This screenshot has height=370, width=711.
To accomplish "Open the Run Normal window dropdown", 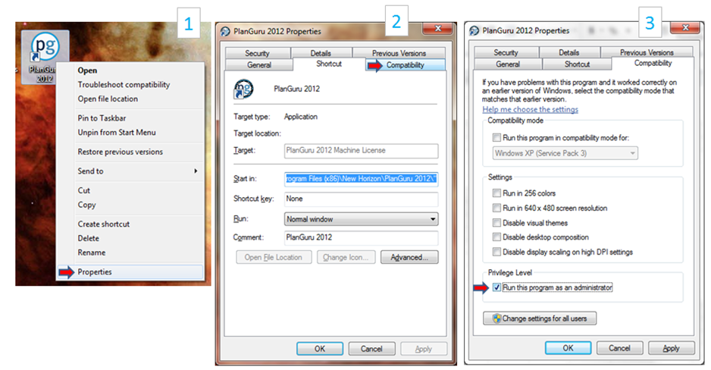I will click(x=361, y=219).
